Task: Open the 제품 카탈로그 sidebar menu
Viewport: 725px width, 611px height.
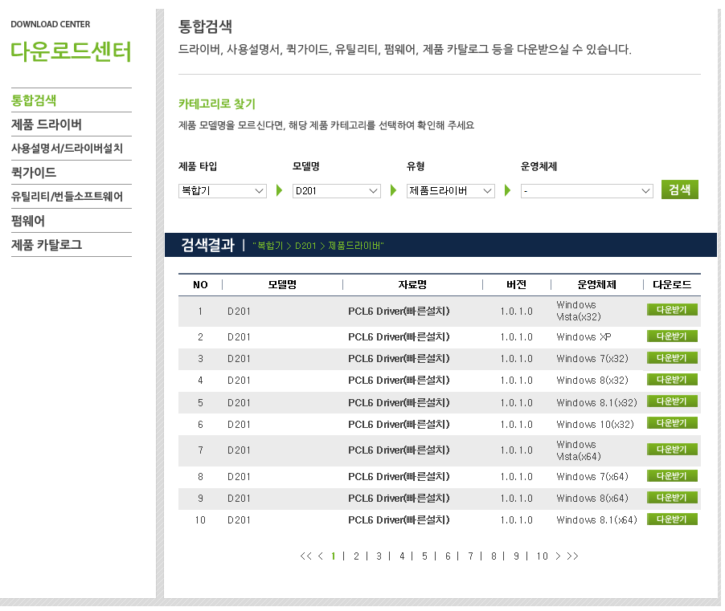Action: (x=47, y=245)
